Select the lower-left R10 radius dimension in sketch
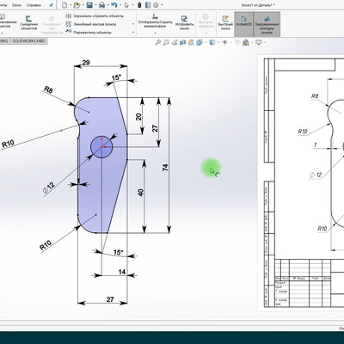 pos(46,245)
